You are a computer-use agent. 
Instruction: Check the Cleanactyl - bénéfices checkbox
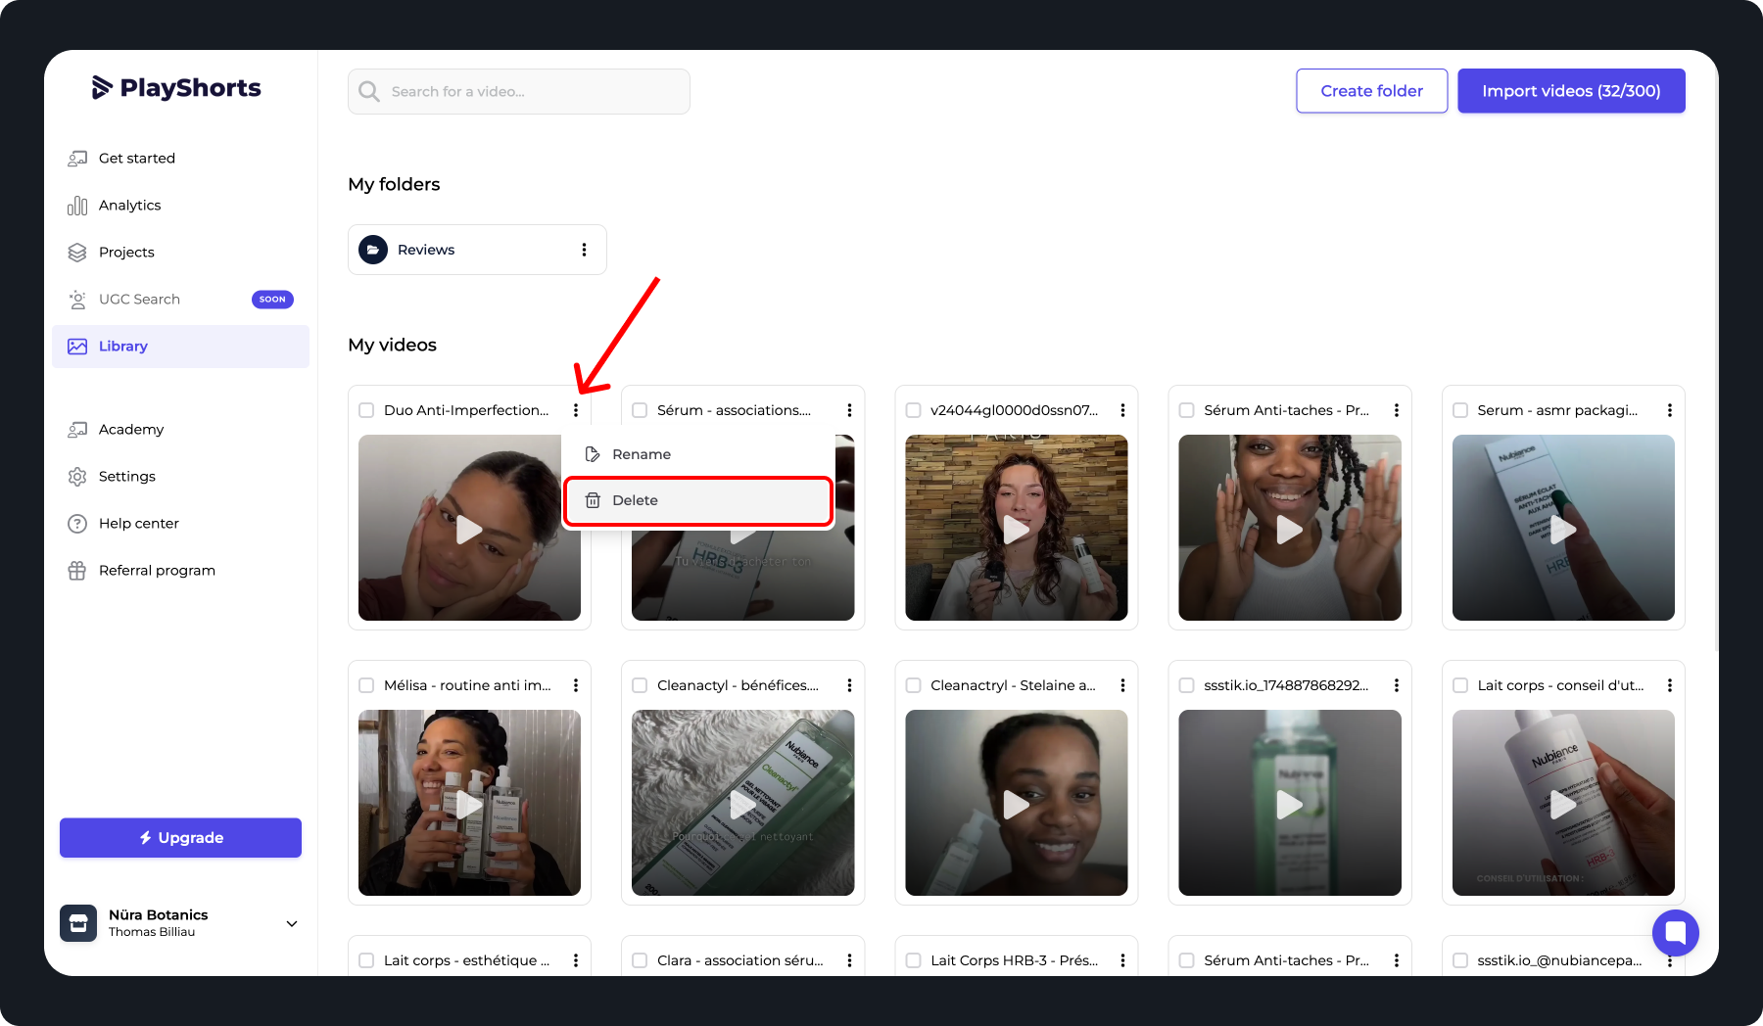[640, 685]
